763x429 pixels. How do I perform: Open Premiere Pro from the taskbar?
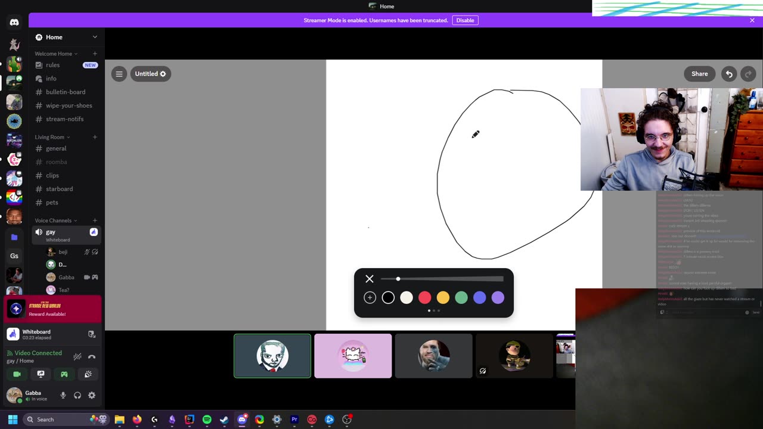(x=294, y=419)
